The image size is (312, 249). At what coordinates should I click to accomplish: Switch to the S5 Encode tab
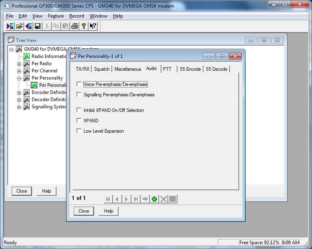pyautogui.click(x=190, y=69)
